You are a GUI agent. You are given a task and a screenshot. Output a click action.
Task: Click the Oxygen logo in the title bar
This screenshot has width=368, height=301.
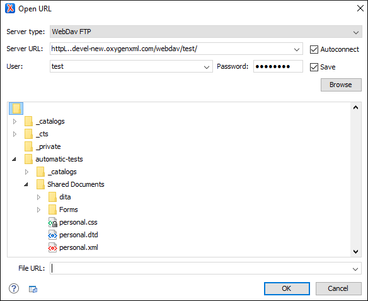pyautogui.click(x=10, y=8)
